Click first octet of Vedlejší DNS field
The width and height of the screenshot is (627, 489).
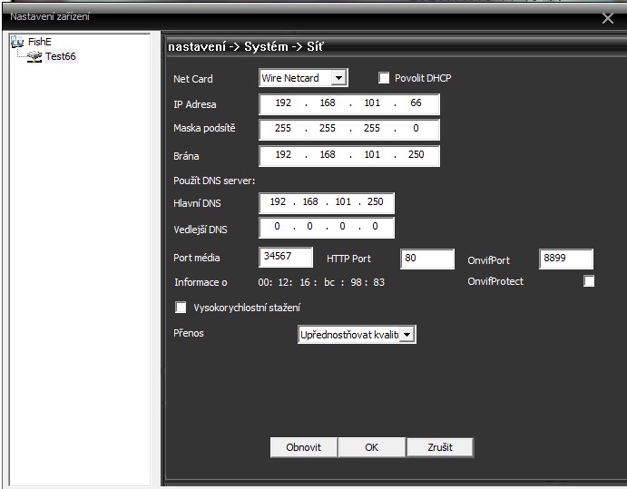(277, 226)
